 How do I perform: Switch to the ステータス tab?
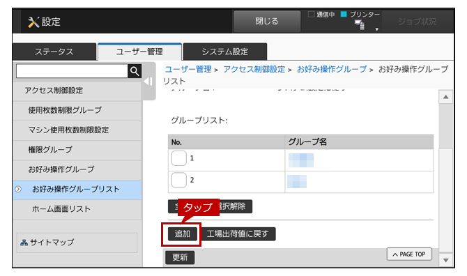[x=54, y=52]
